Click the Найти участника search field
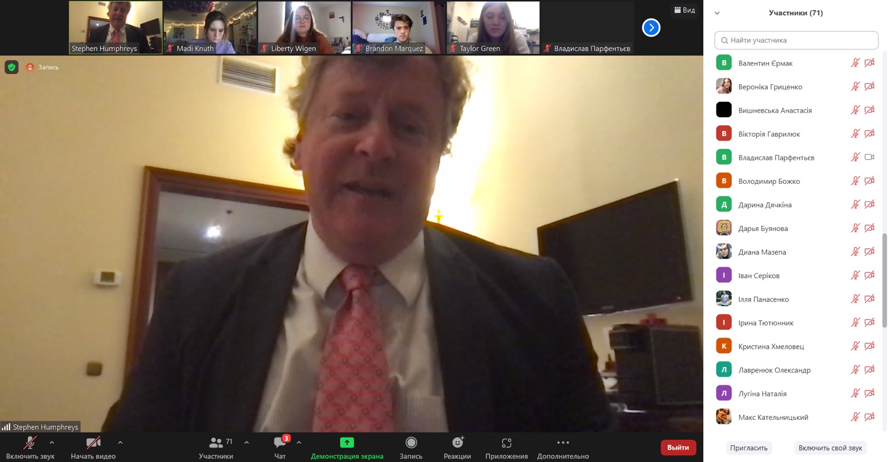Screen dimensions: 888x462 pos(796,40)
